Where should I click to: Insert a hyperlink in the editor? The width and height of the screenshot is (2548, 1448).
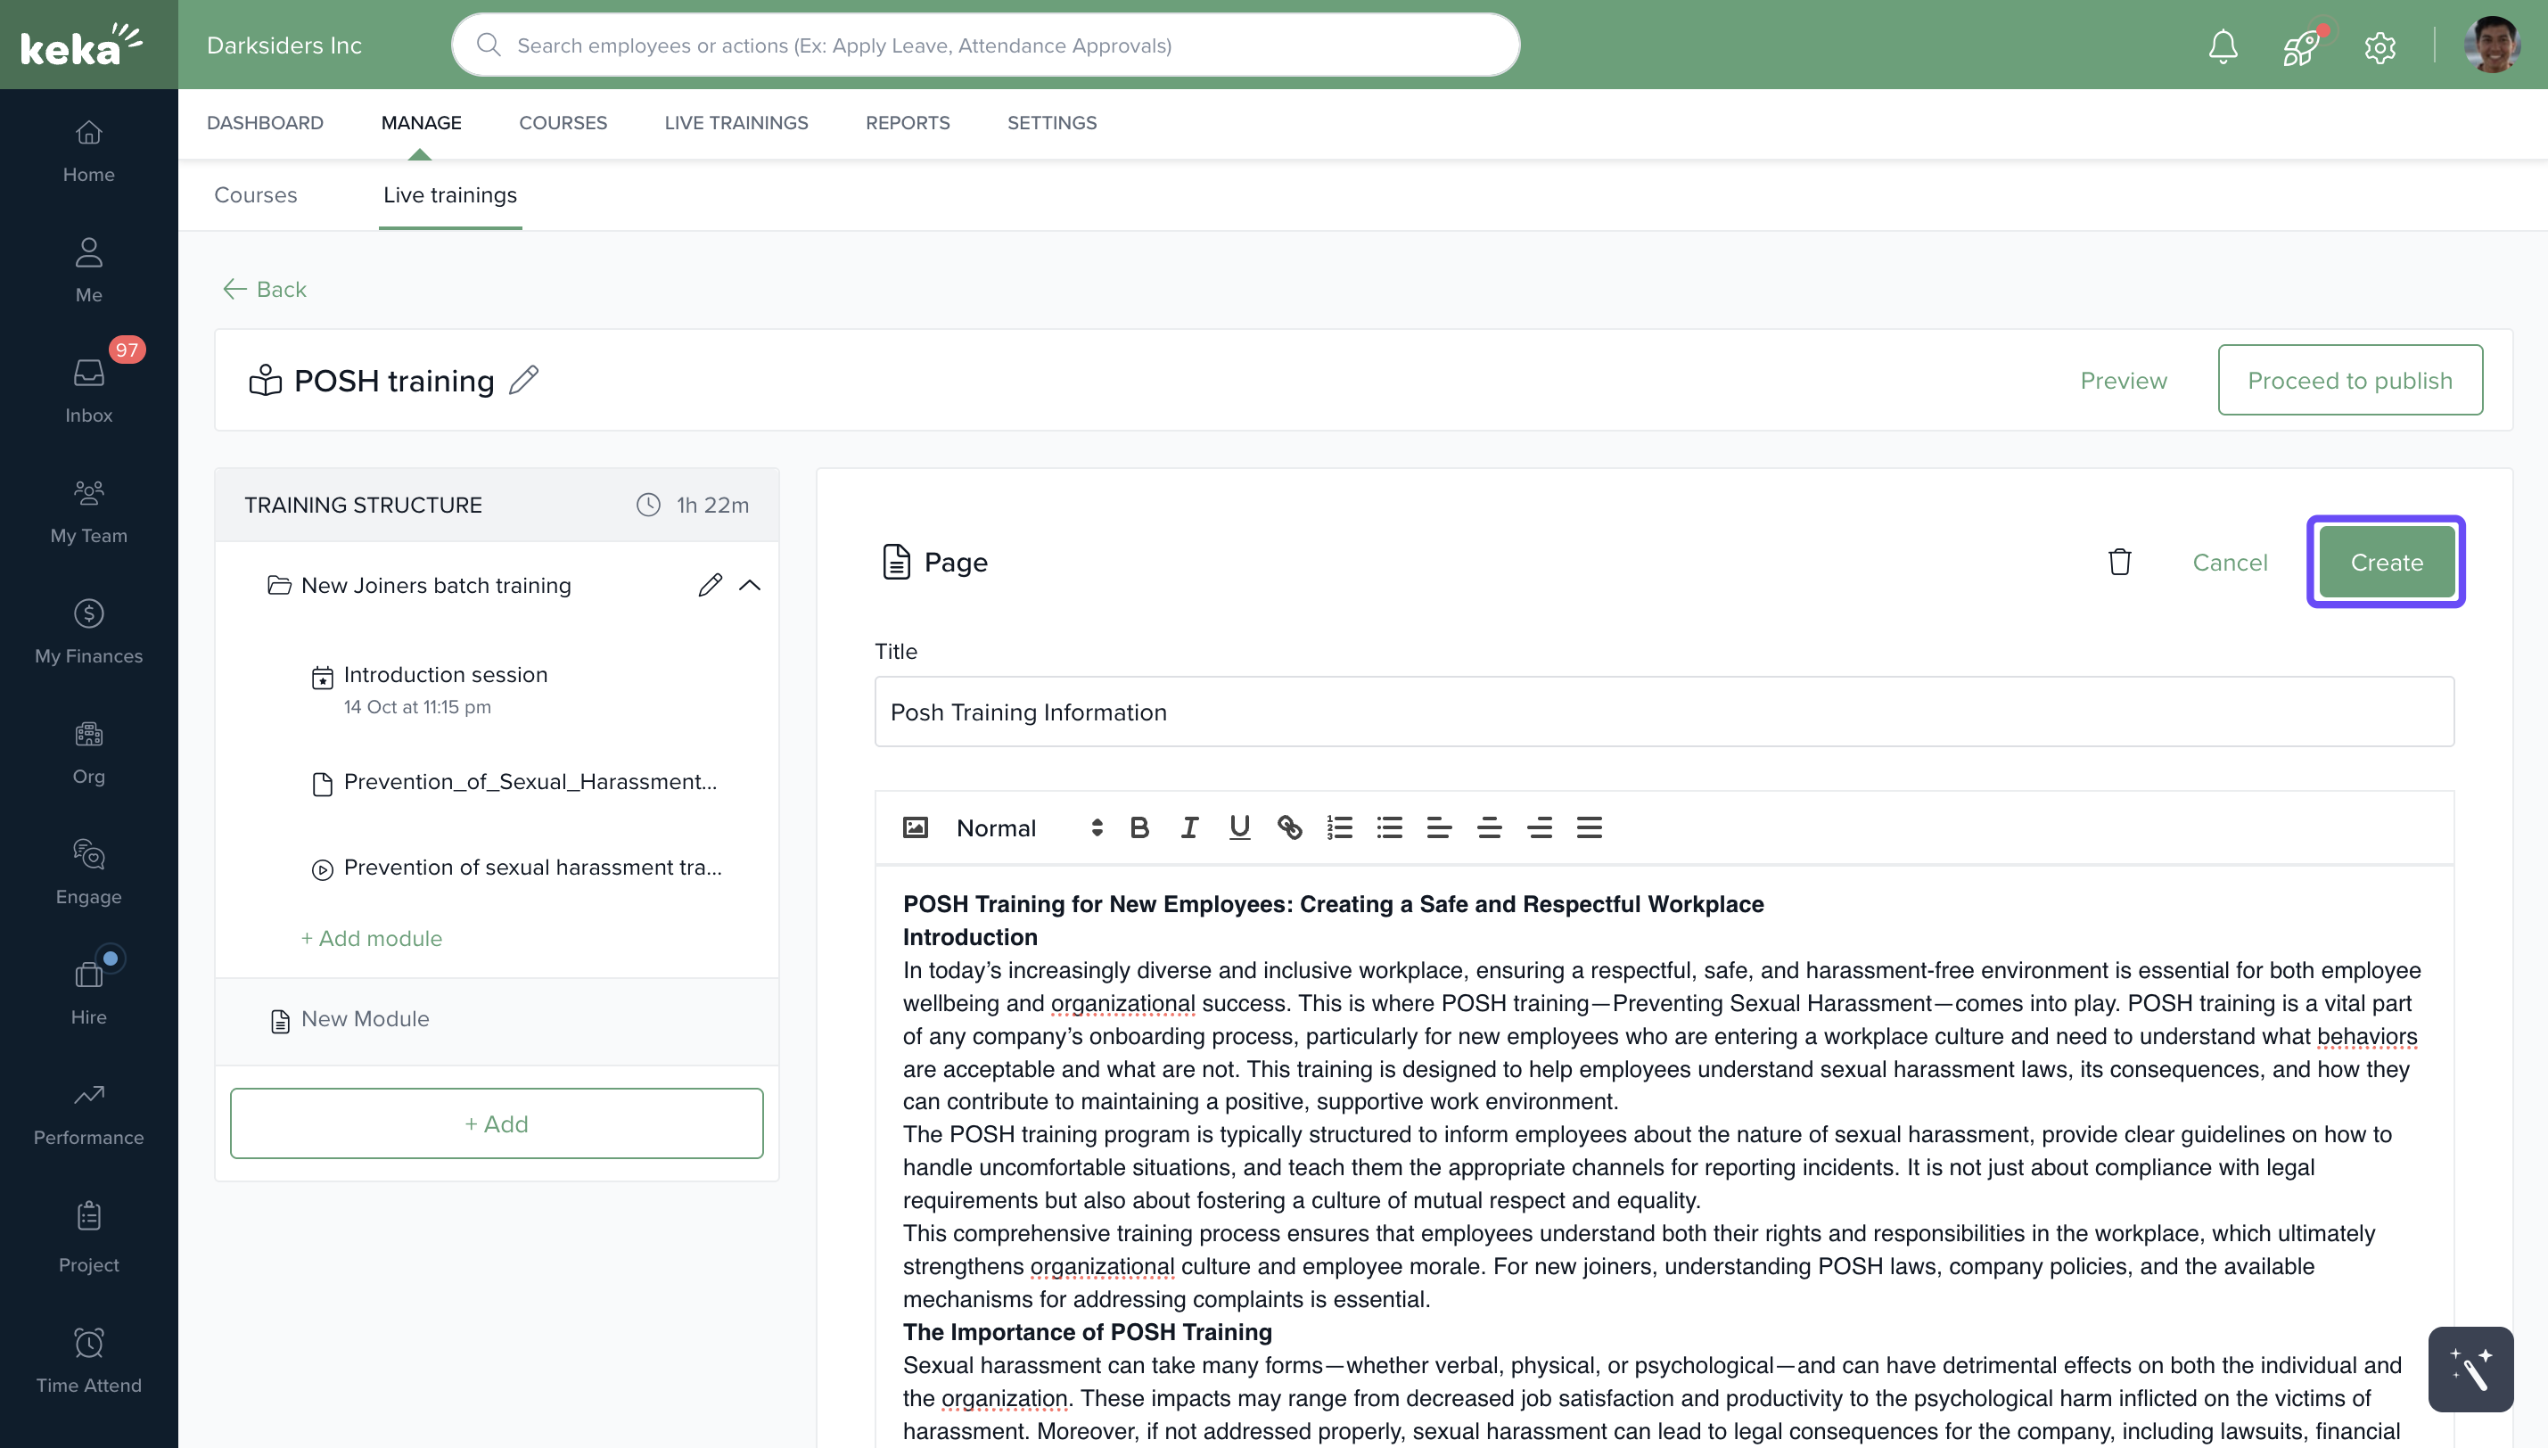1289,827
